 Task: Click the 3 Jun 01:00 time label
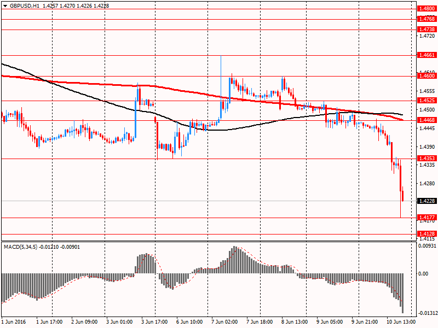click(x=119, y=322)
